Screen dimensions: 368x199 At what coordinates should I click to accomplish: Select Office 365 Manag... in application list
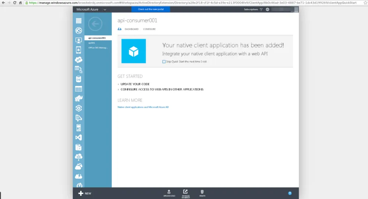tap(98, 48)
